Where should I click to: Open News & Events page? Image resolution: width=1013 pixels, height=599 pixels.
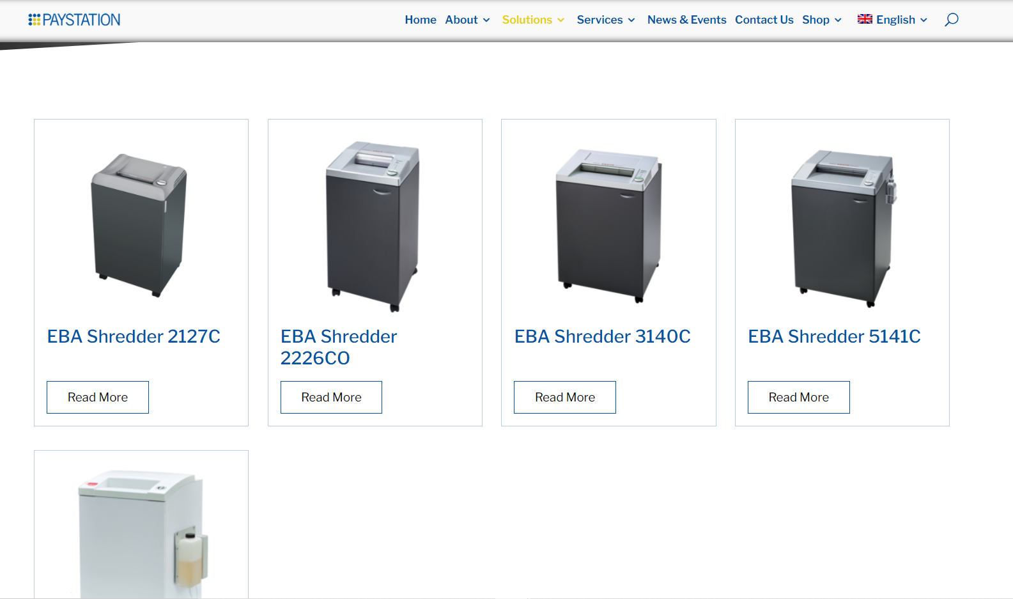686,20
